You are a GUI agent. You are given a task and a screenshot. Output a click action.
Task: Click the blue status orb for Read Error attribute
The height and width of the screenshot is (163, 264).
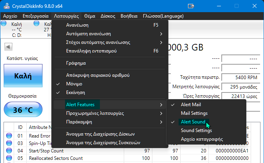(10, 136)
